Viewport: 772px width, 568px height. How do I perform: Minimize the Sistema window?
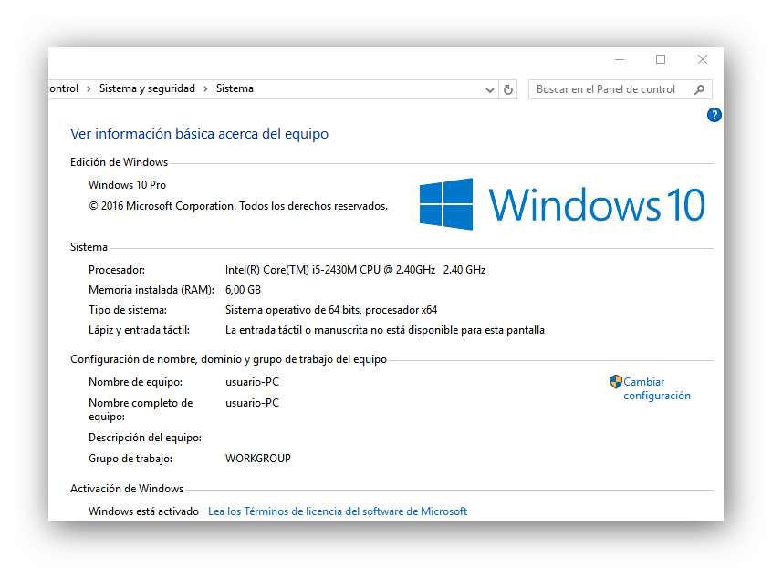coord(620,59)
